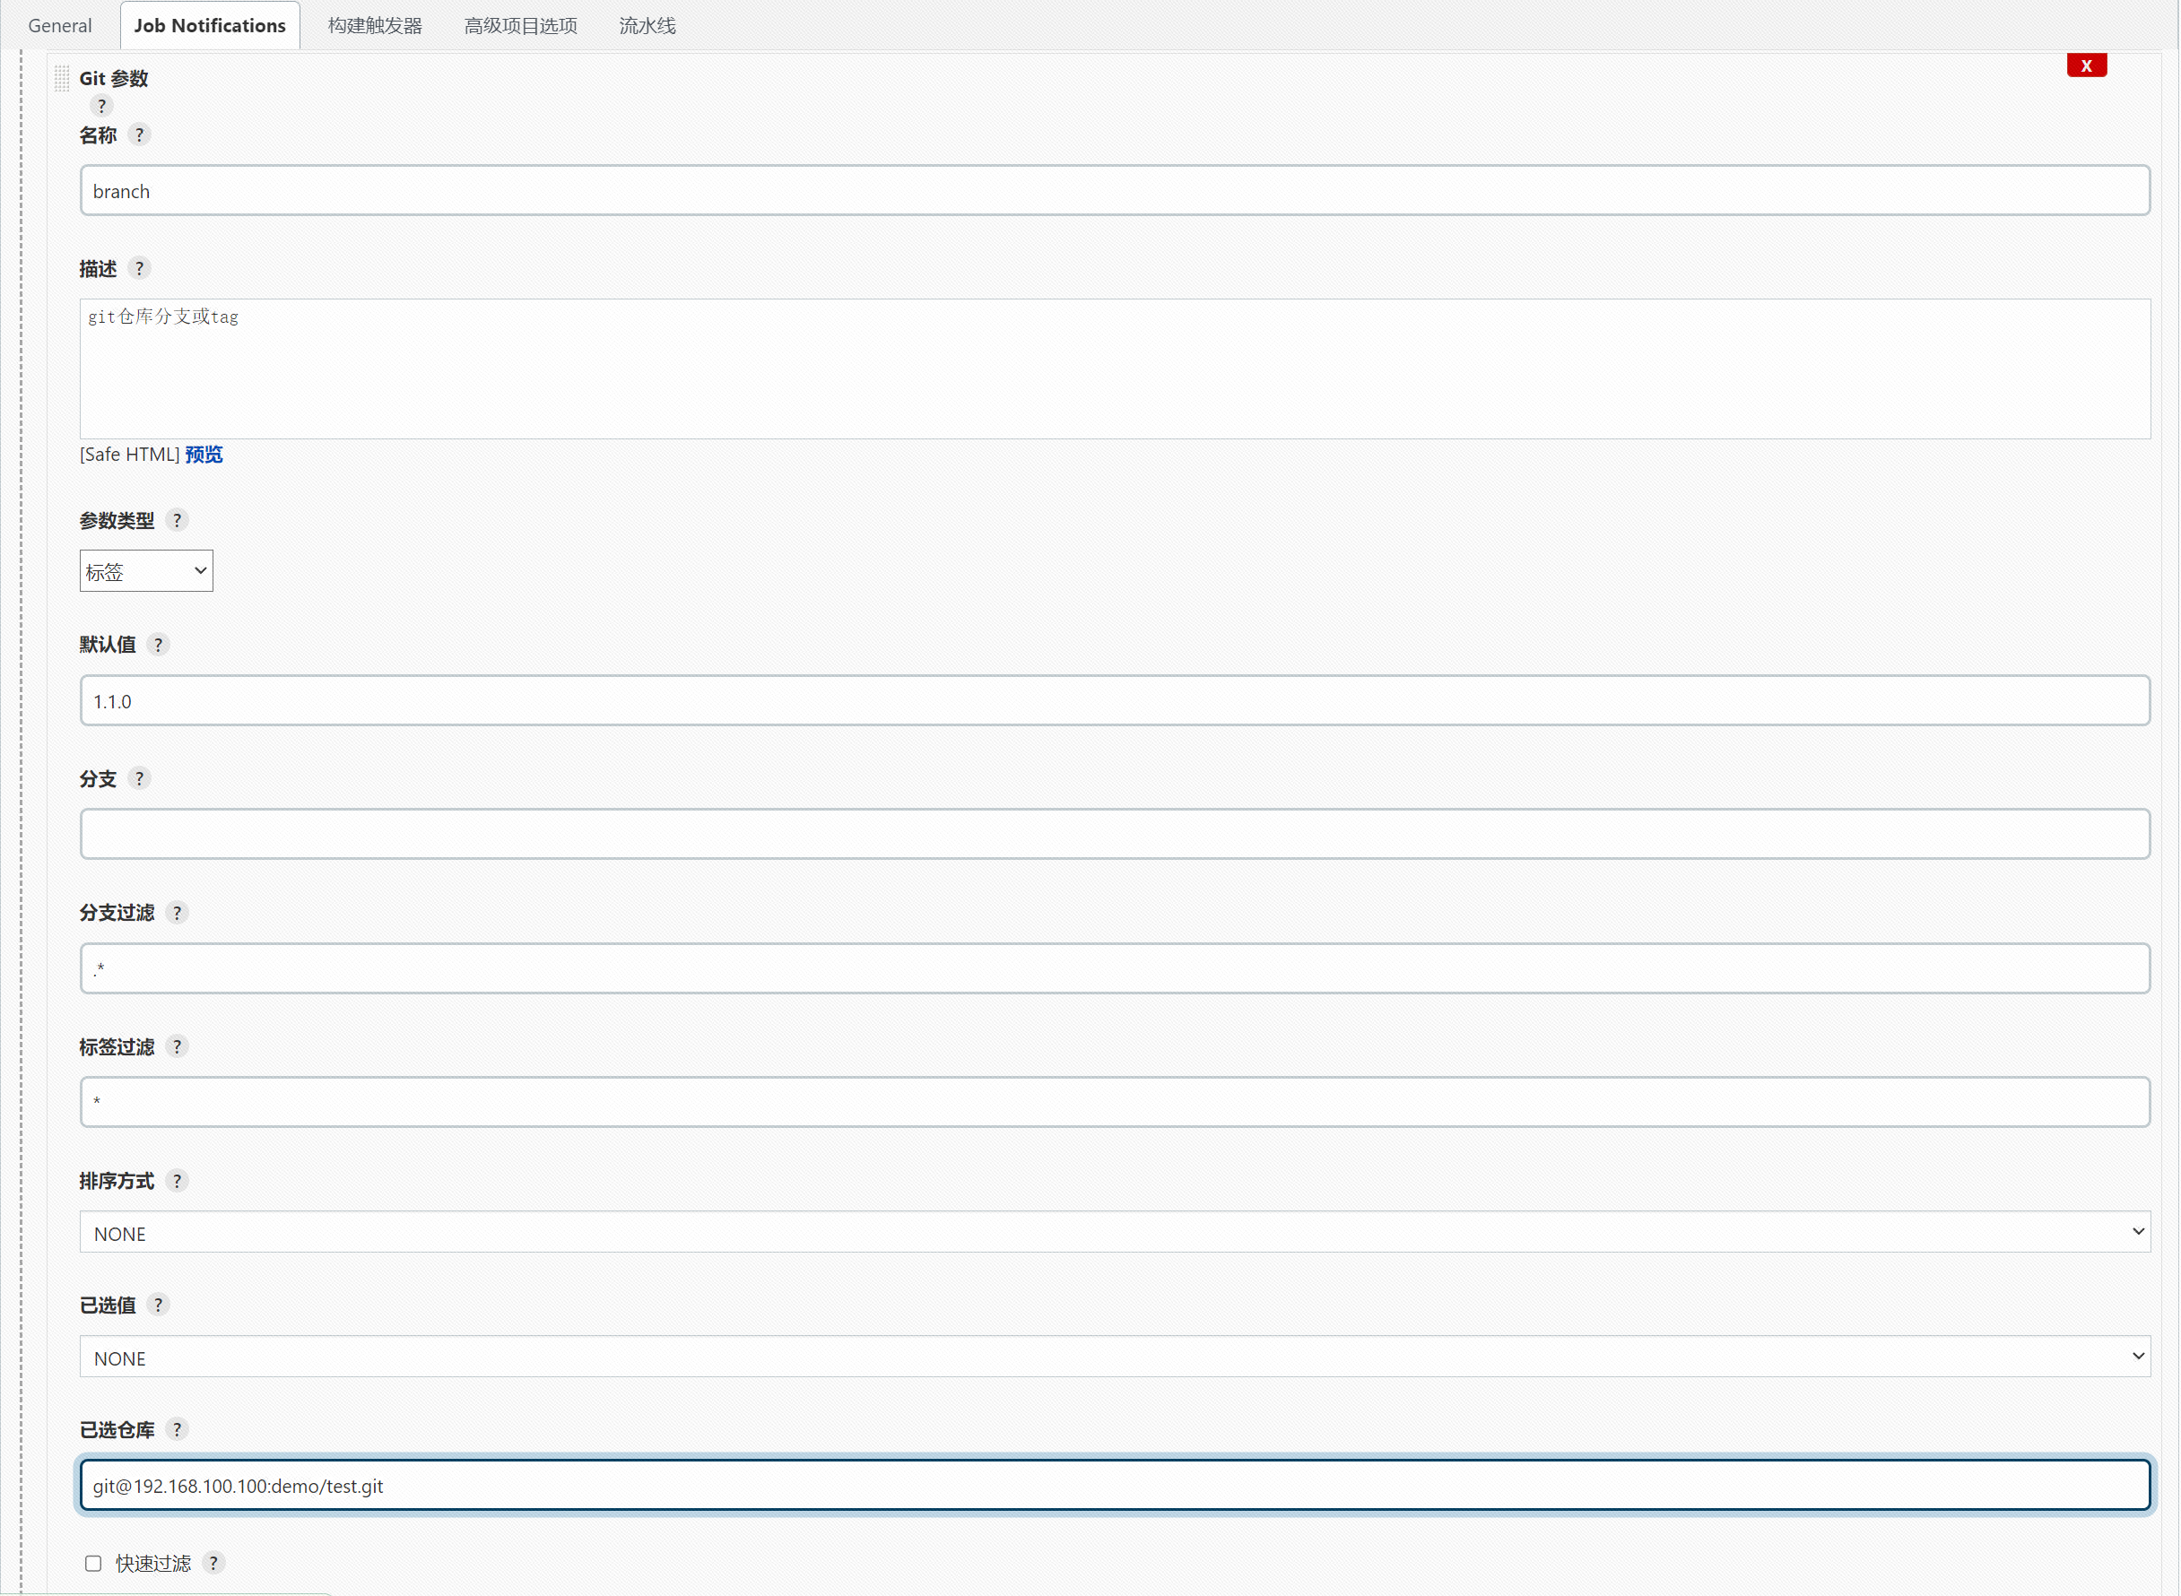2181x1596 pixels.
Task: Click help icon next to 描述
Action: pyautogui.click(x=139, y=267)
